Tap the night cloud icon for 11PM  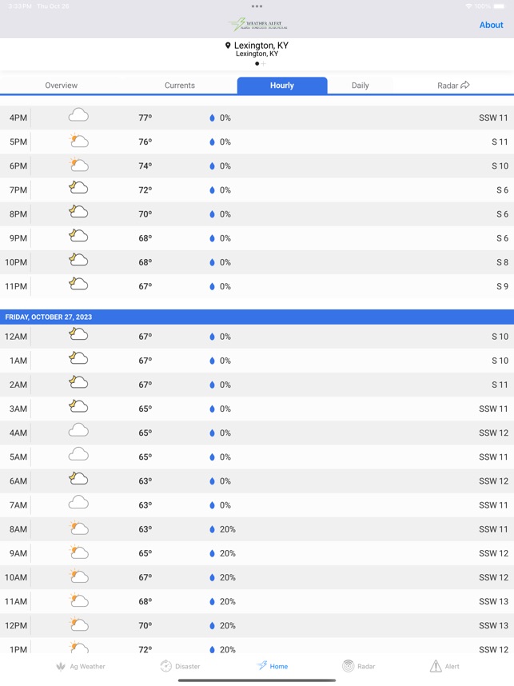coord(78,284)
